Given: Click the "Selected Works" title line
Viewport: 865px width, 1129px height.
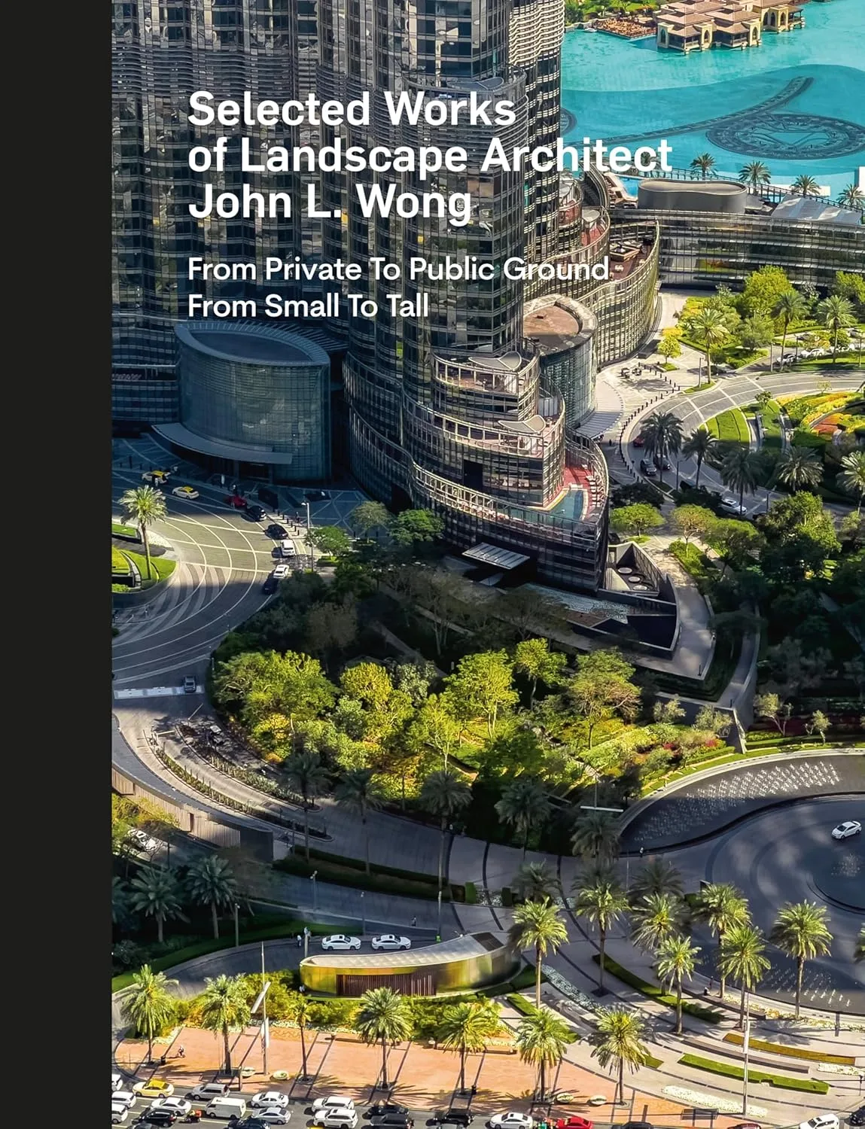Looking at the screenshot, I should click(x=352, y=109).
